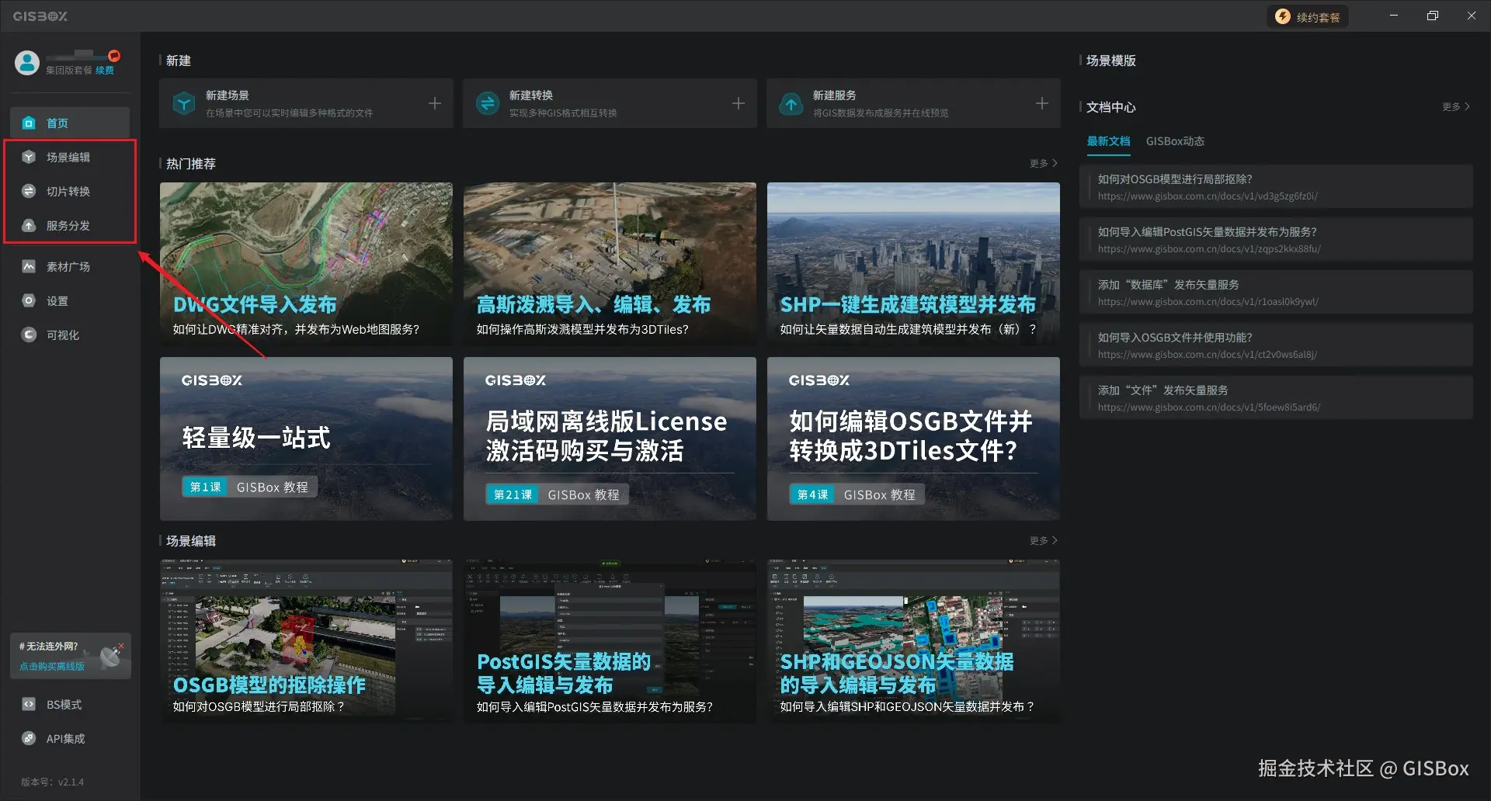Click the 续费 link under username
Screen dimensions: 1491x801
(x=105, y=71)
